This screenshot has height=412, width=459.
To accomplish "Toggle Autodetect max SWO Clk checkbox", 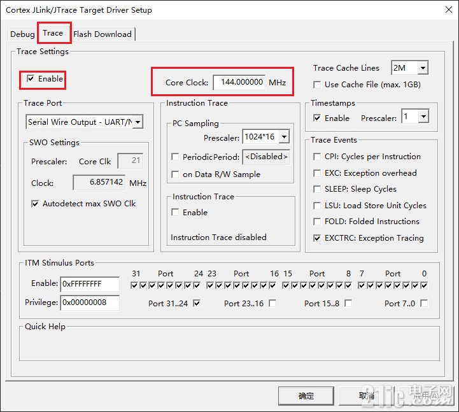I will 35,204.
